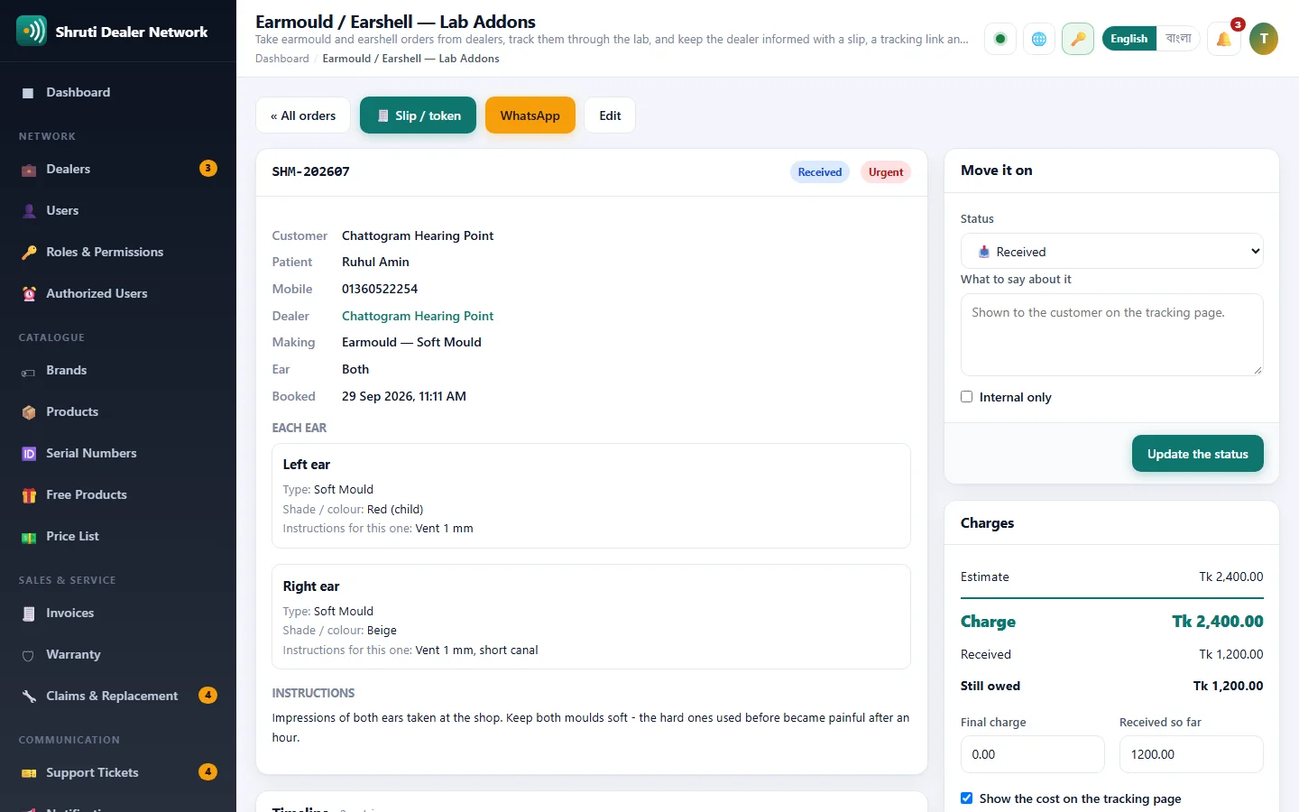Open Authorized Users in the sidebar
Image resolution: width=1299 pixels, height=812 pixels.
(x=117, y=293)
